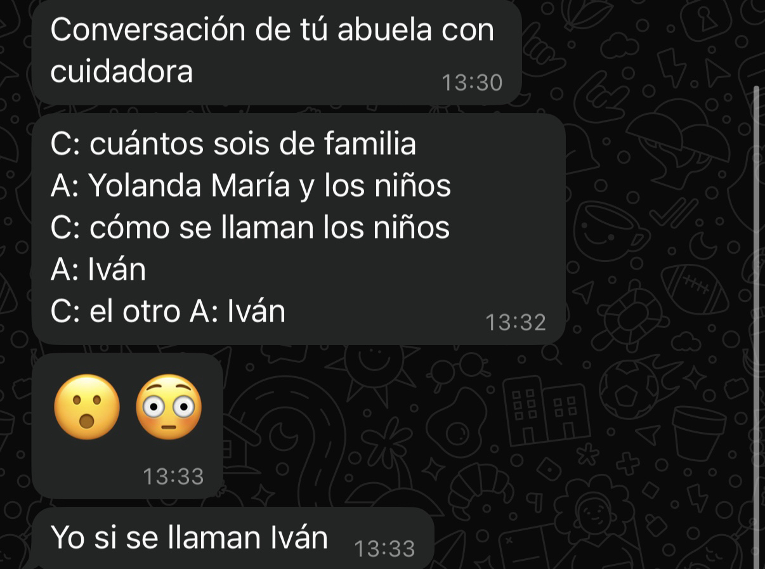
Task: Click the word 'familia' in the dialogue message
Action: pos(370,143)
